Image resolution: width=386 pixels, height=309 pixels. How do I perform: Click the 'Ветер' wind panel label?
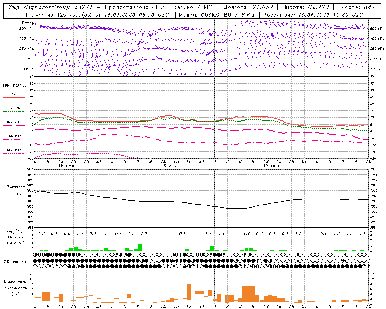click(28, 23)
